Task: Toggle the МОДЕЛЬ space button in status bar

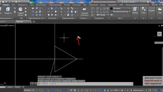Action: pos(28,90)
